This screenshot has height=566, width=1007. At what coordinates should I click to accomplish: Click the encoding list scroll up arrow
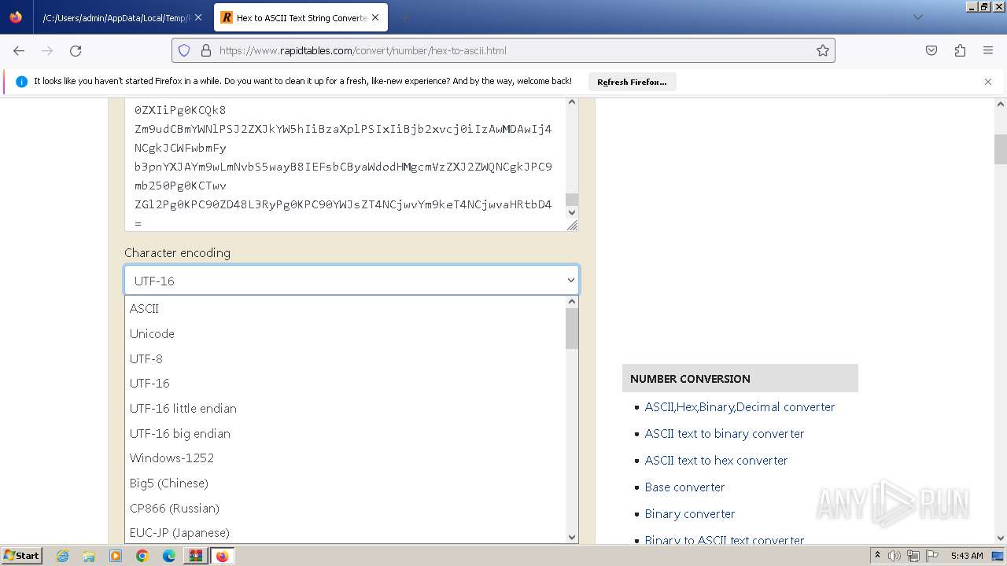tap(572, 302)
